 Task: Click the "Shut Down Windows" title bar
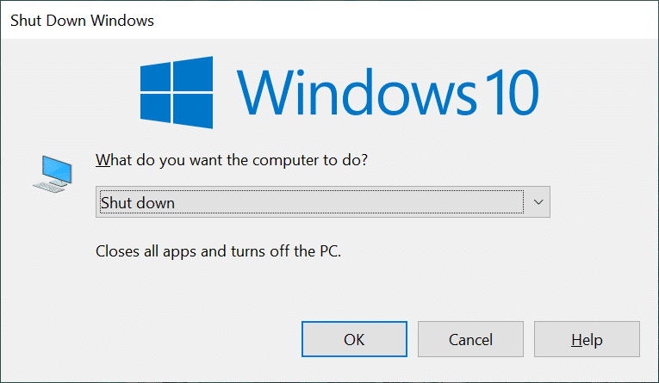pos(329,20)
